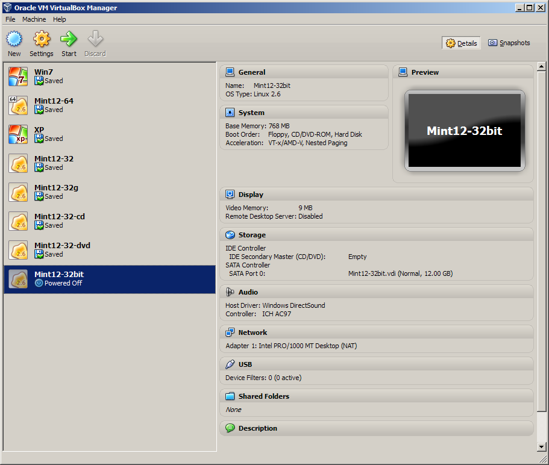
Task: Open the Help menu
Action: (x=60, y=19)
